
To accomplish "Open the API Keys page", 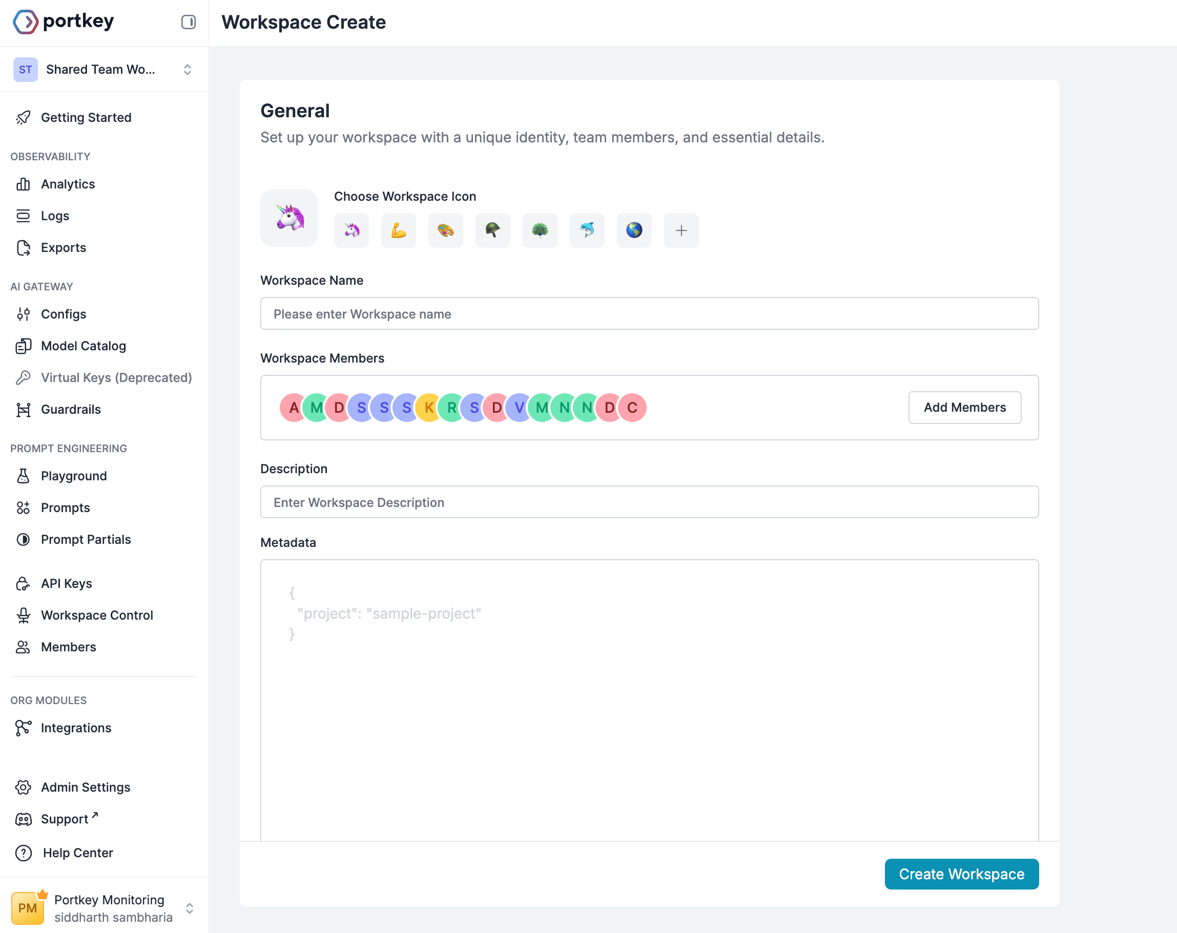I will click(66, 583).
